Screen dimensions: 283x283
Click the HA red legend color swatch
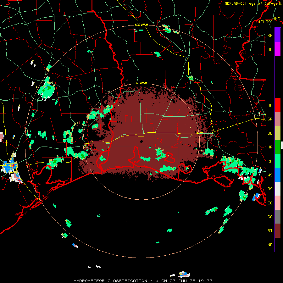(x=278, y=105)
